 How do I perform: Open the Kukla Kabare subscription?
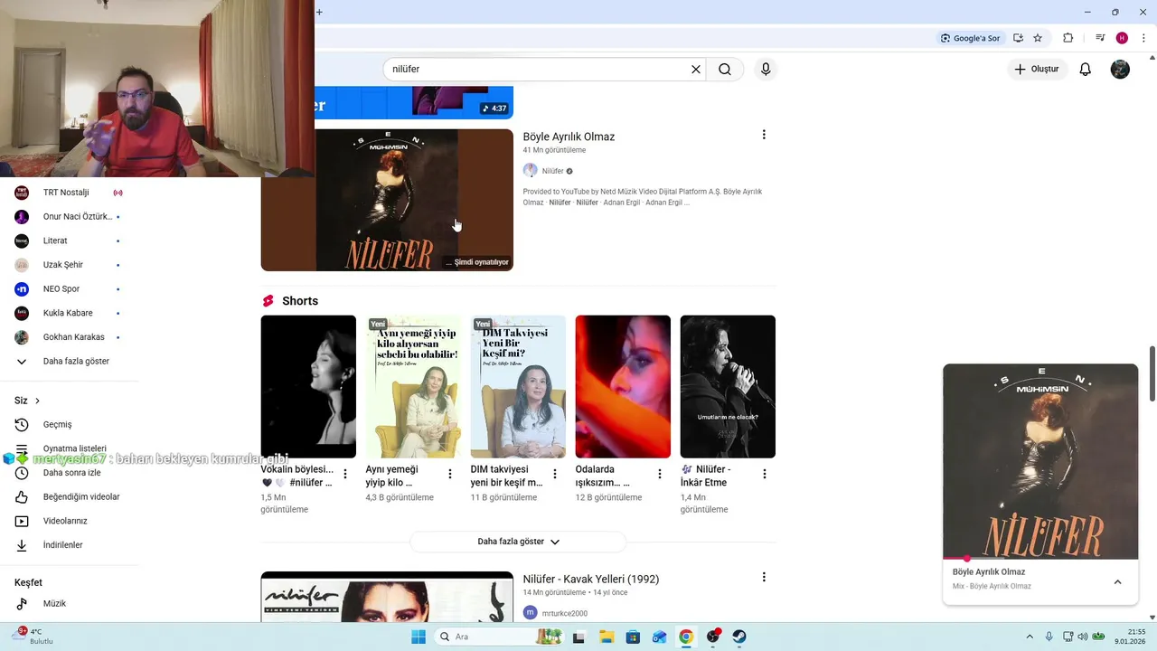(x=68, y=313)
